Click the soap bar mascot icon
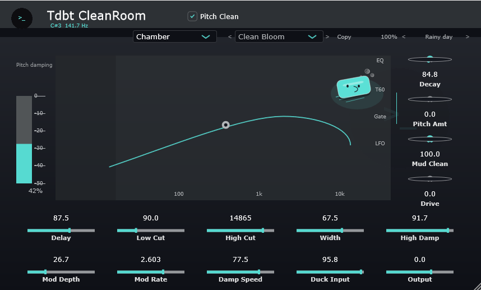 [353, 88]
